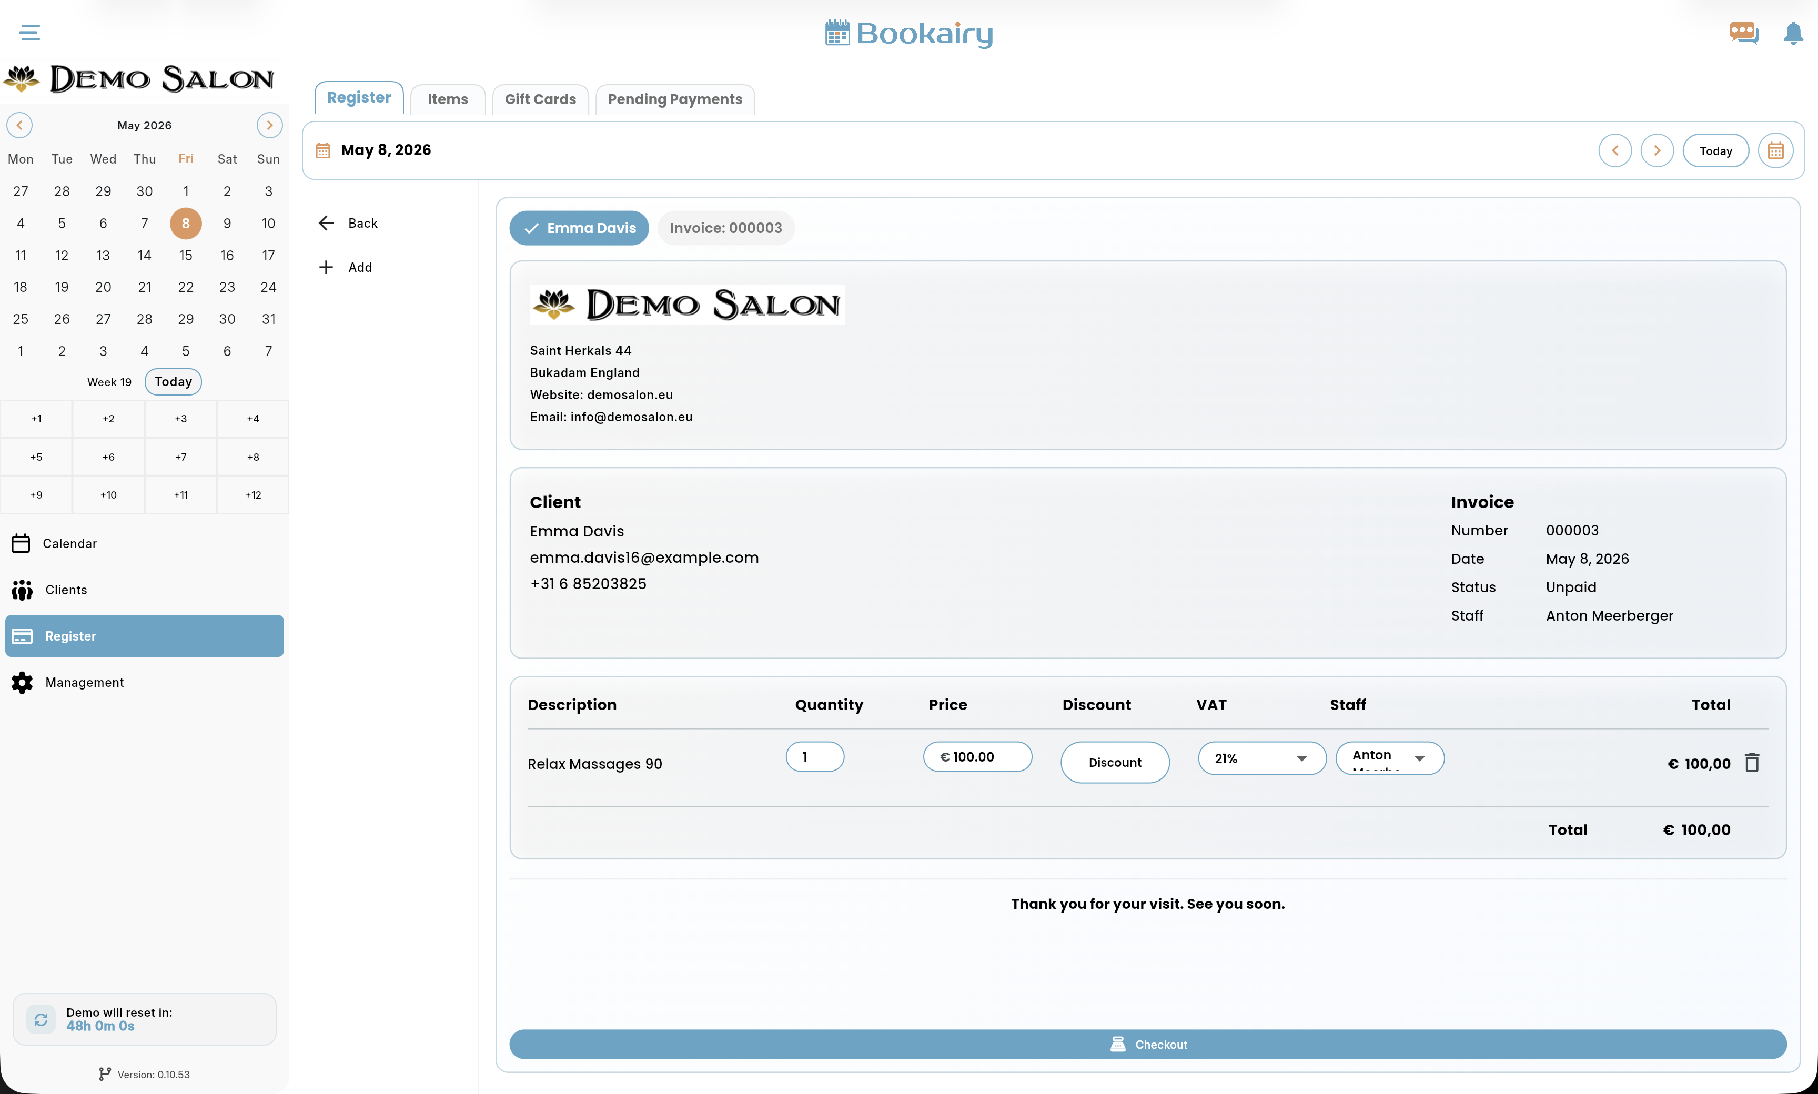Viewport: 1818px width, 1094px height.
Task: Select May 8 in mini calendar
Action: (x=186, y=224)
